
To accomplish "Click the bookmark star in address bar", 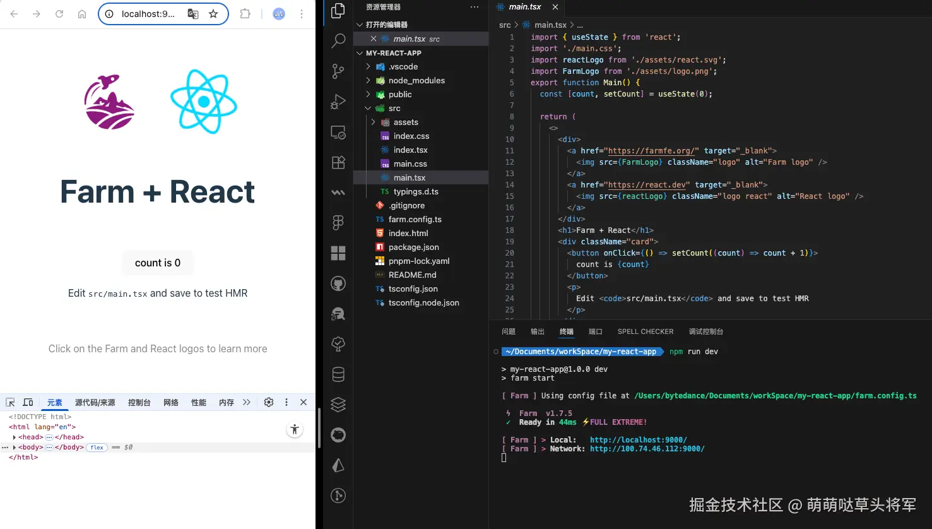I will point(213,14).
